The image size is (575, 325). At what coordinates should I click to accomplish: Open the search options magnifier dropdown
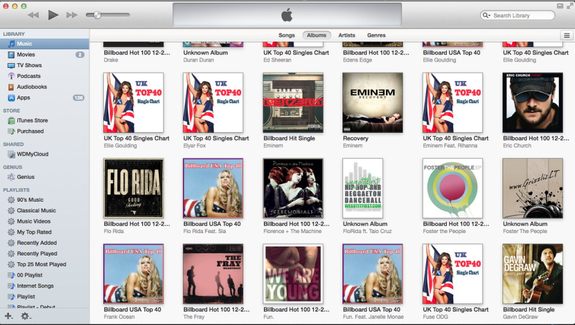click(487, 15)
